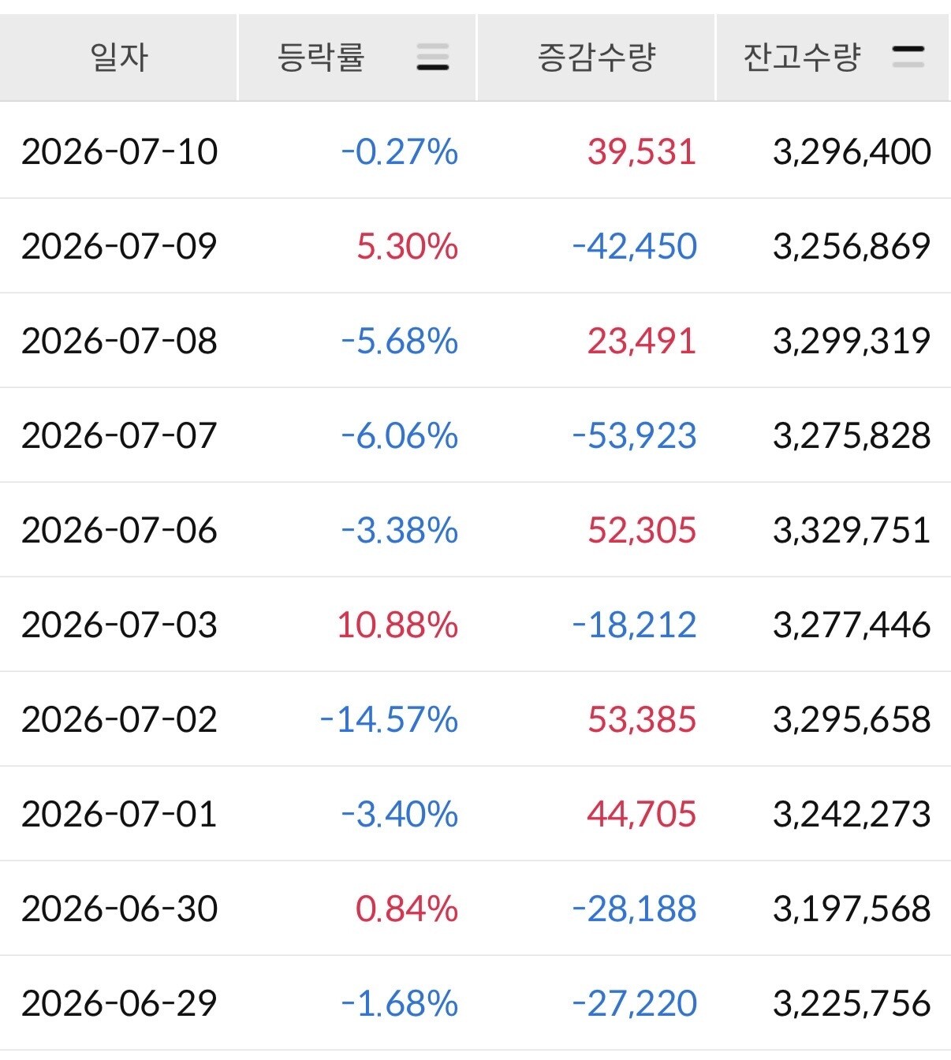This screenshot has height=1060, width=951.
Task: Click the 3,225,756 balance quantity
Action: pos(852,1003)
